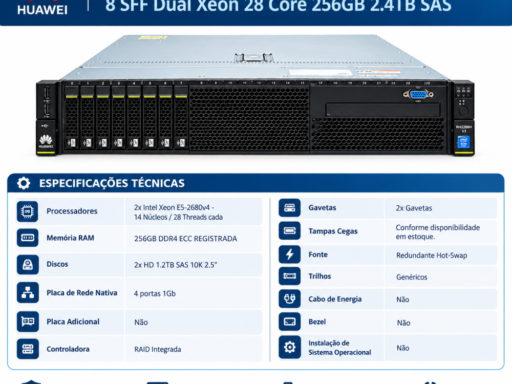Click the HUAWEI brand text in the header
This screenshot has height=384, width=512.
click(42, 10)
